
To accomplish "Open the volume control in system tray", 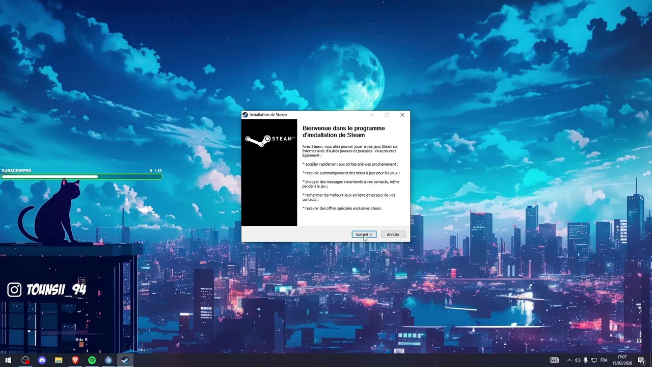I will click(x=578, y=360).
